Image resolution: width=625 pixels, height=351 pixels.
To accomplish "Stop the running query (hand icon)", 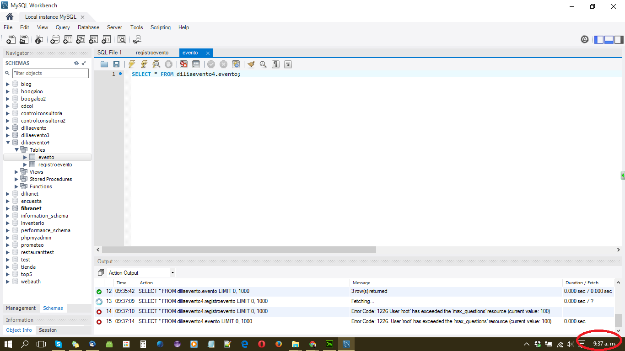I will point(168,64).
